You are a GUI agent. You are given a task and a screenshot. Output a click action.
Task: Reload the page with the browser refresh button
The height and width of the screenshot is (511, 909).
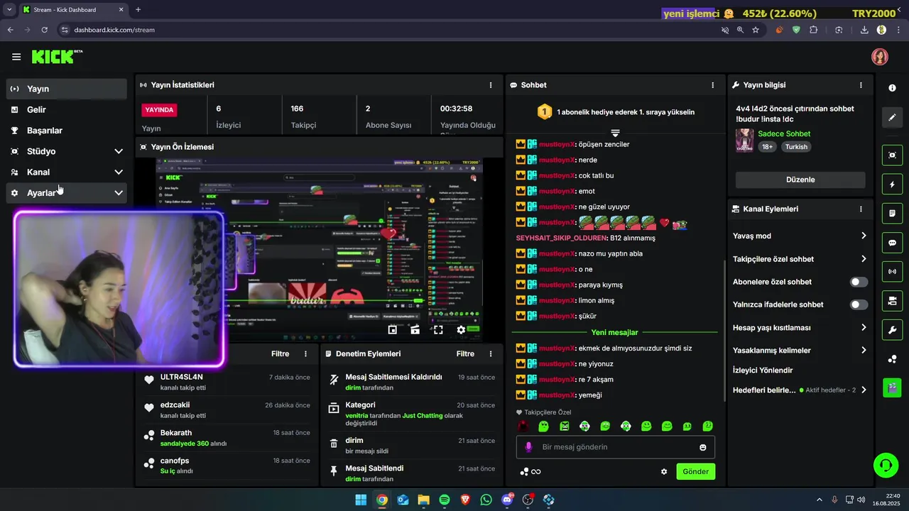click(x=44, y=30)
